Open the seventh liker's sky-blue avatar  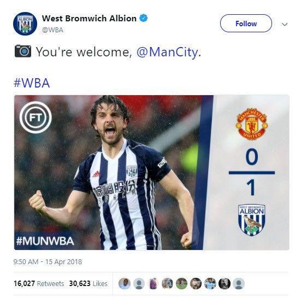[x=210, y=283]
